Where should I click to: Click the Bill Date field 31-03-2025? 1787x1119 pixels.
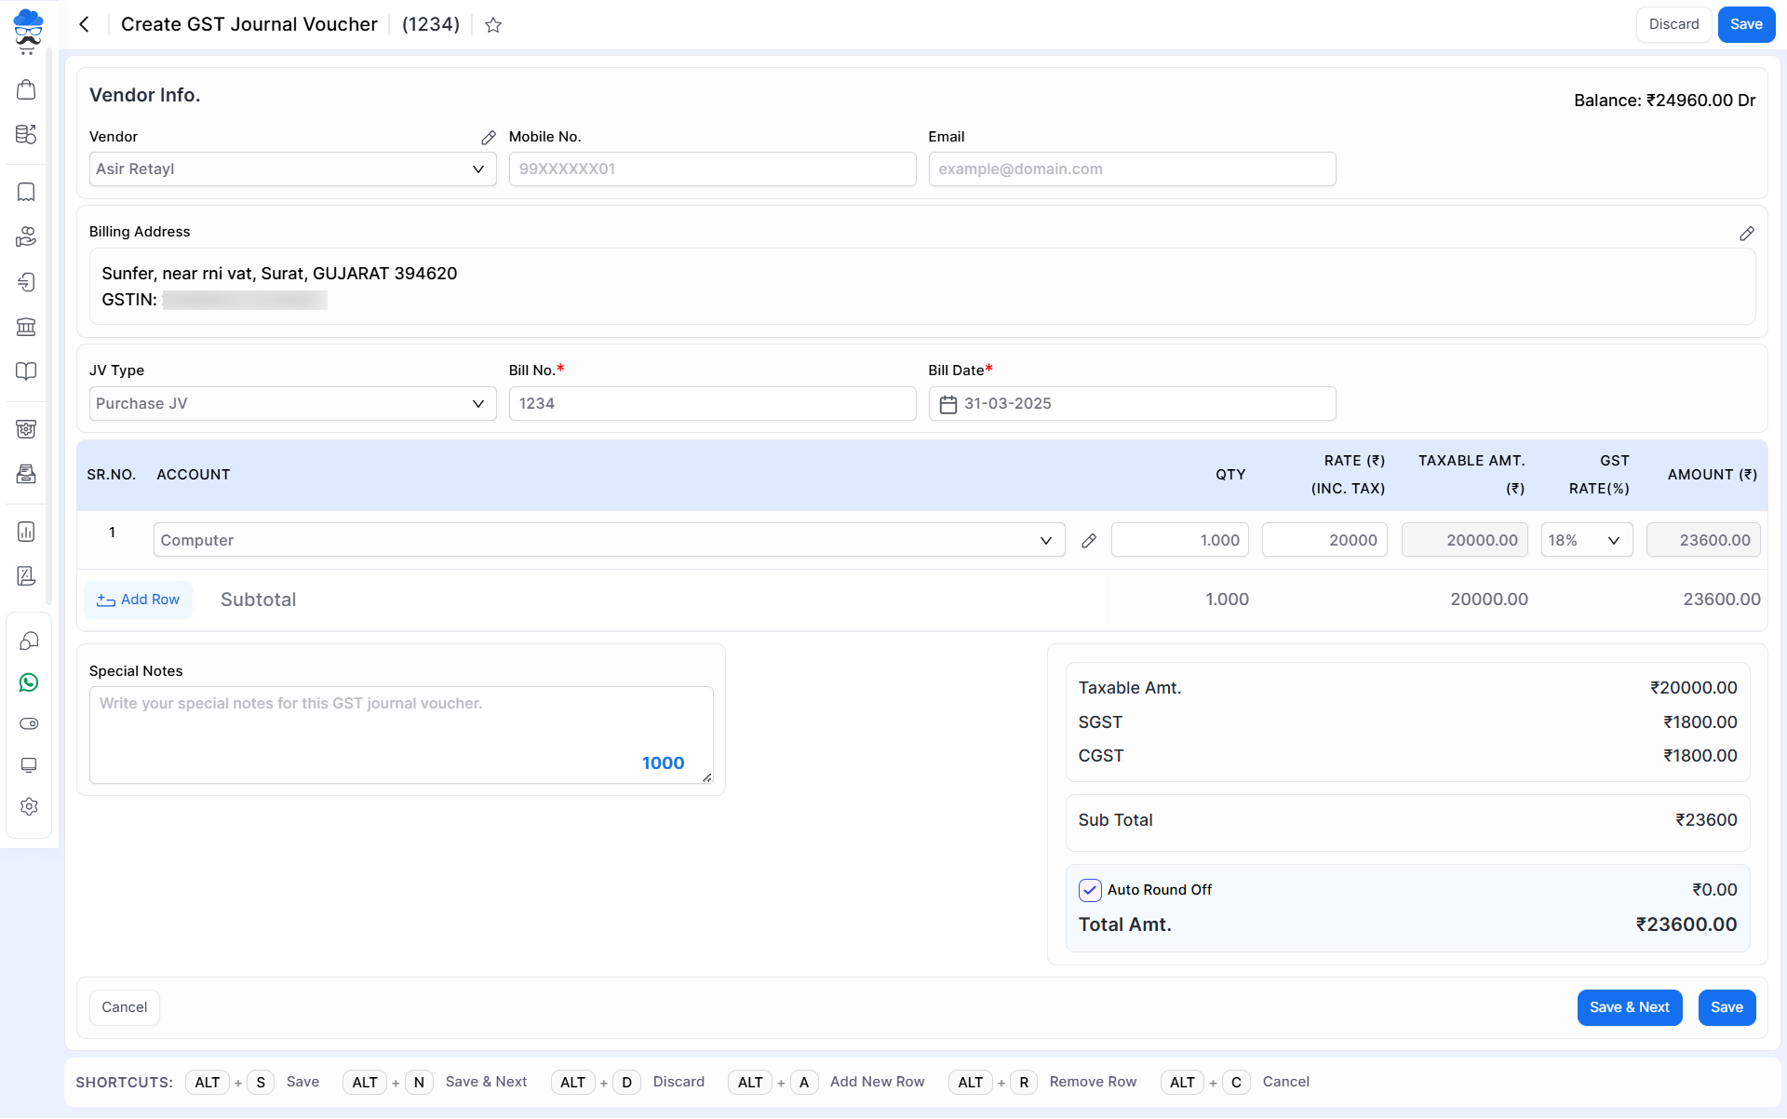(x=1132, y=404)
